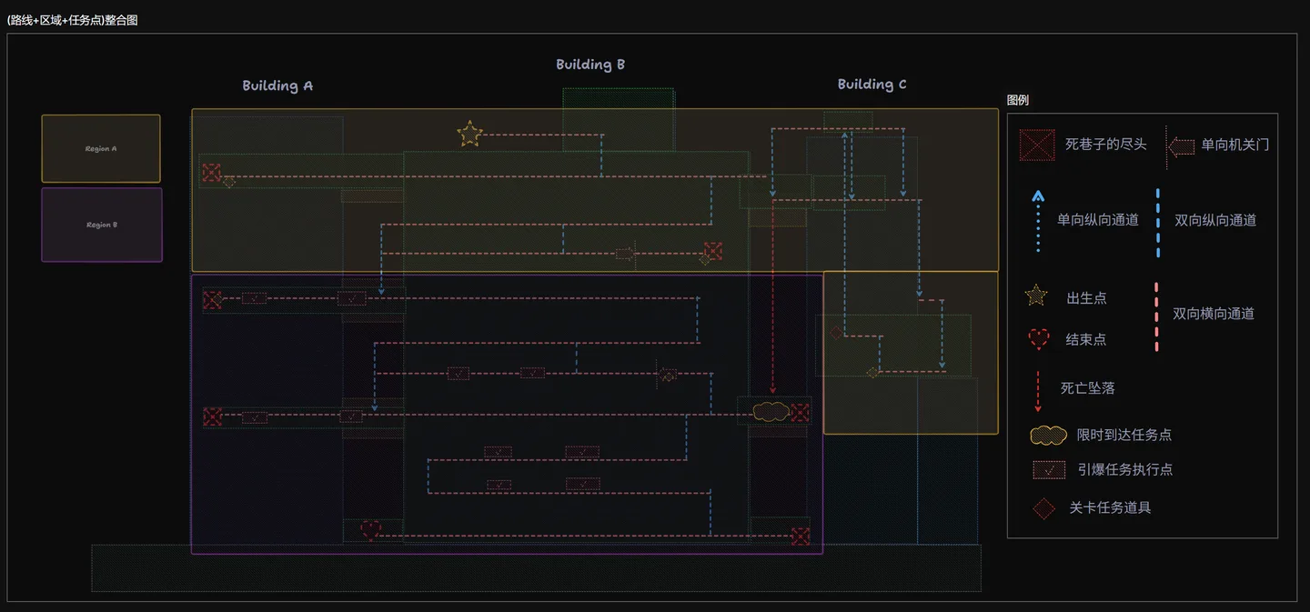1310x612 pixels.
Task: Click the 引爆任务执行点 legend label
Action: point(1124,469)
